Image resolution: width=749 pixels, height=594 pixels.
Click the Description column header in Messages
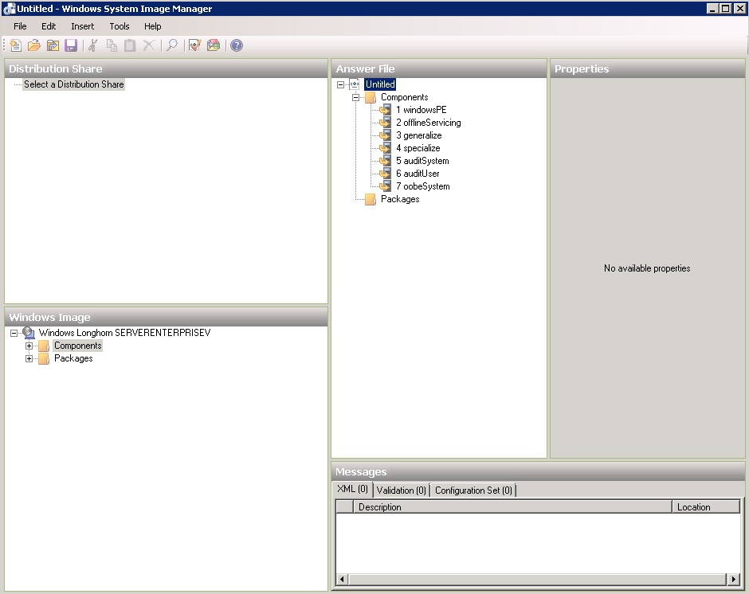pos(512,507)
